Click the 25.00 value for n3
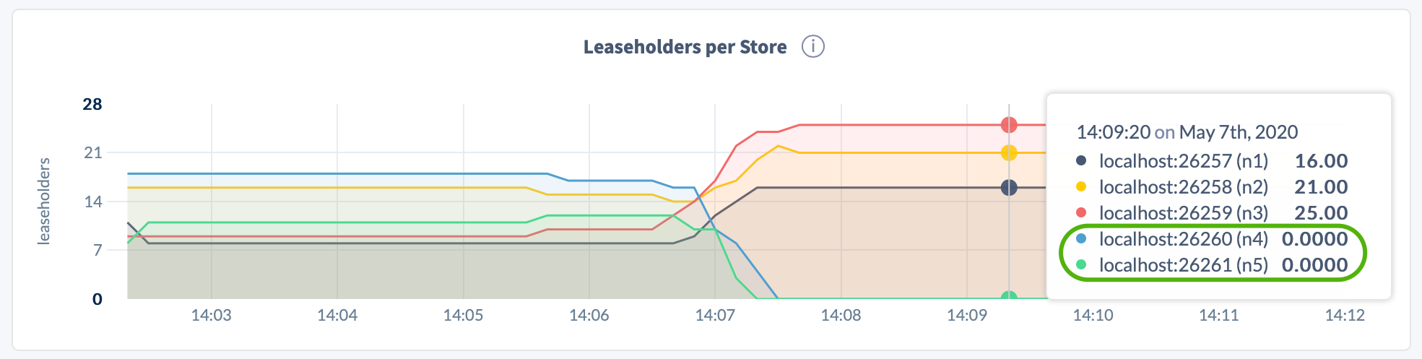The image size is (1422, 359). pos(1321,213)
